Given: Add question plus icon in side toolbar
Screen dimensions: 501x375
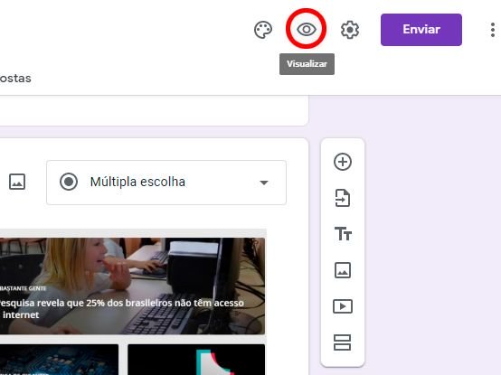Looking at the screenshot, I should pyautogui.click(x=343, y=162).
